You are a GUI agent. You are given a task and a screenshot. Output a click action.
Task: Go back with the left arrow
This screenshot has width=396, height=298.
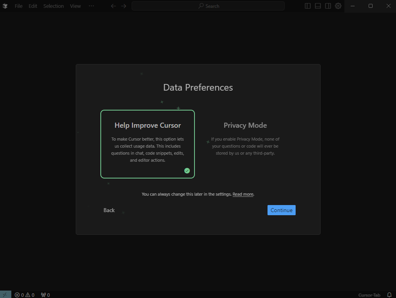coord(113,6)
